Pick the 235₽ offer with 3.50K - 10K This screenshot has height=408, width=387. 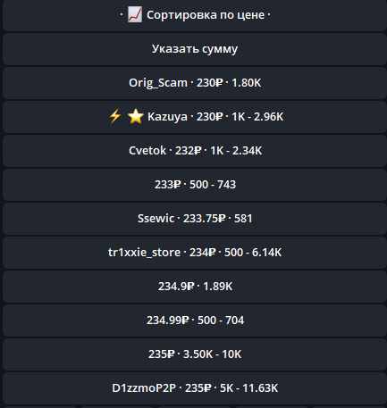coord(195,354)
